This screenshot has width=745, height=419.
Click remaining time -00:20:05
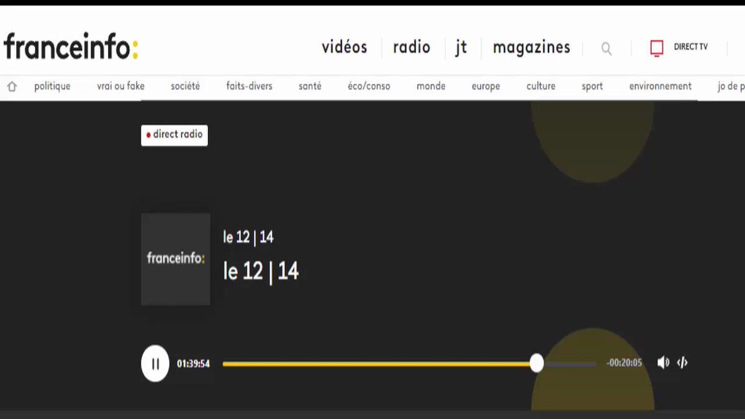[625, 363]
